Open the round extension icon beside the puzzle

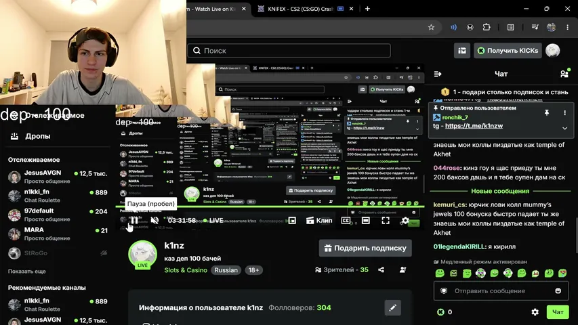tap(470, 27)
